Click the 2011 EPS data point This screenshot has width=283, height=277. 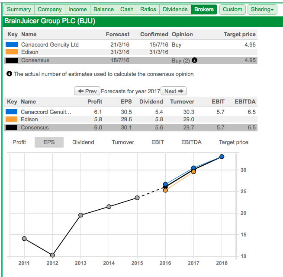click(24, 239)
